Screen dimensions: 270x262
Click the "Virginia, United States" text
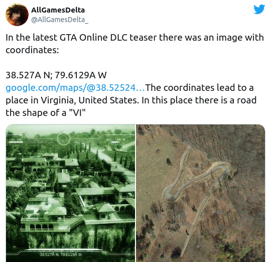pos(90,100)
